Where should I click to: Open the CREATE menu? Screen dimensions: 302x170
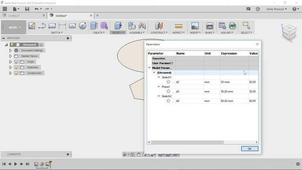(x=99, y=33)
